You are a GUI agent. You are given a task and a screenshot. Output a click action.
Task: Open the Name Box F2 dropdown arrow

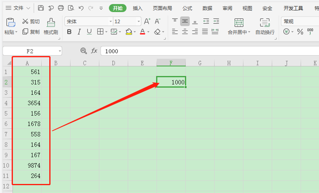[x=60, y=51]
